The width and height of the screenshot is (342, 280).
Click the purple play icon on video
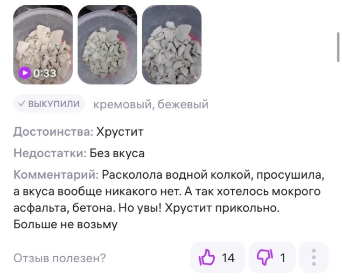pyautogui.click(x=24, y=73)
